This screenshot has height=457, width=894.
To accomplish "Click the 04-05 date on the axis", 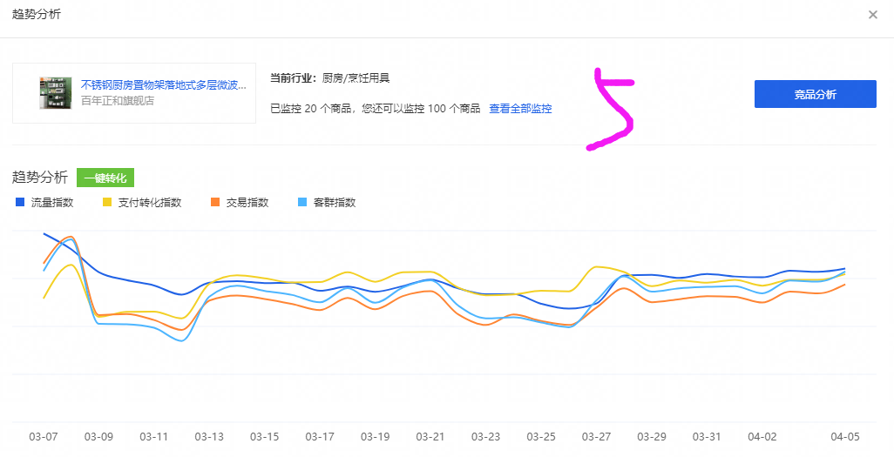I will click(x=844, y=437).
